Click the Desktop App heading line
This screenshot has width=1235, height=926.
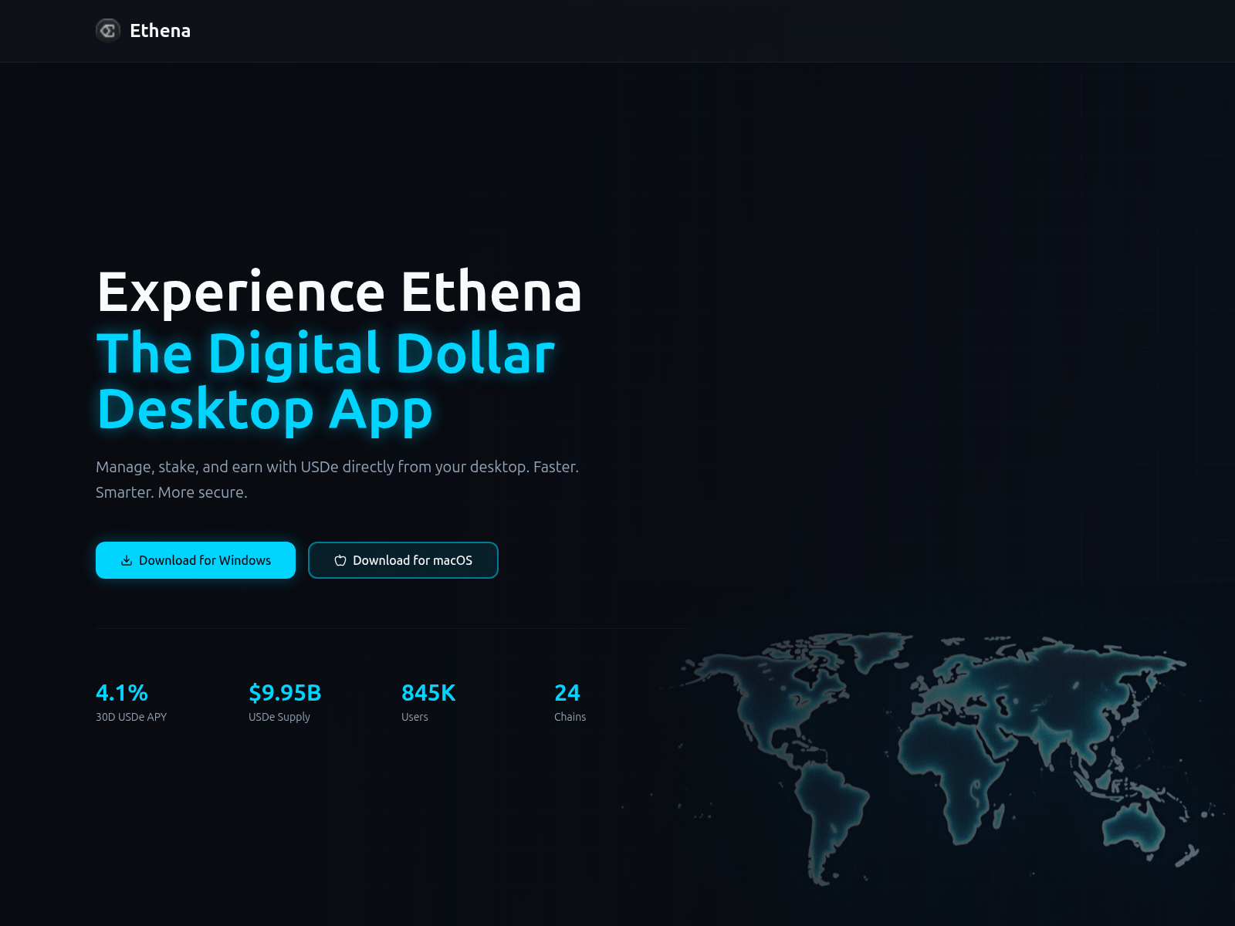click(x=265, y=410)
